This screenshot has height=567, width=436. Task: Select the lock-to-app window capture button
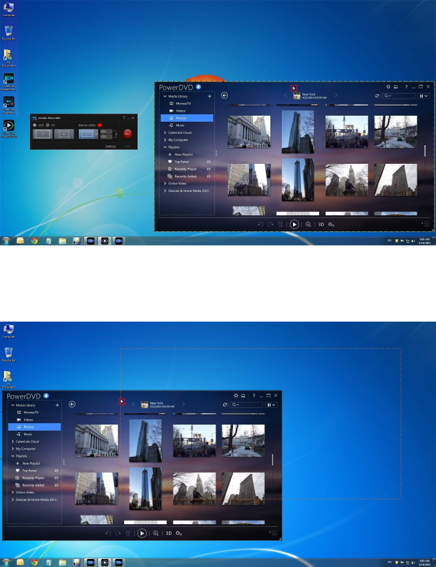click(x=87, y=134)
